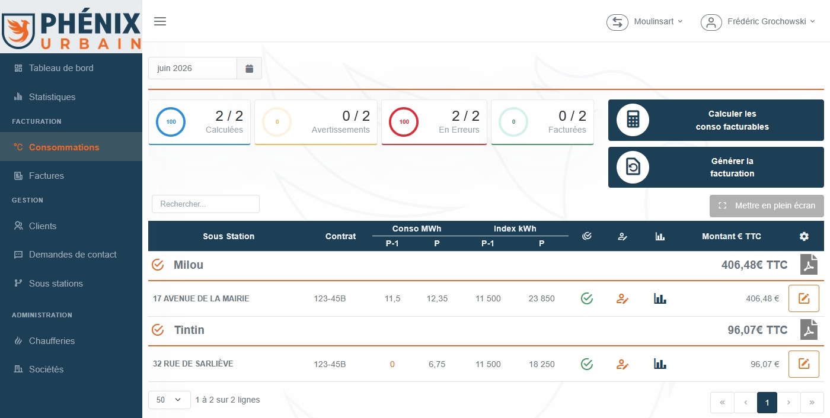This screenshot has width=830, height=418.
Task: Click user edit icon for 17 Avenue row
Action: (622, 299)
